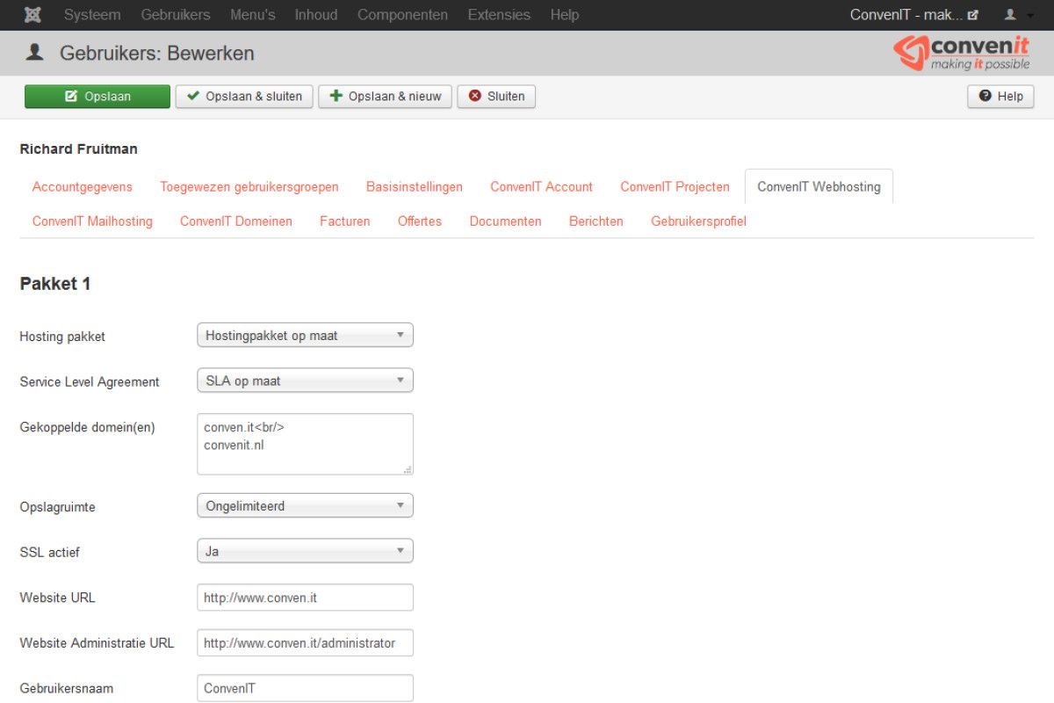Click the red Sluiten button
The width and height of the screenshot is (1054, 703).
[496, 97]
